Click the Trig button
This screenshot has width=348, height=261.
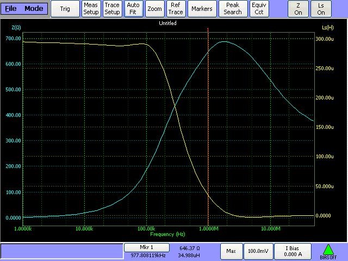point(65,9)
